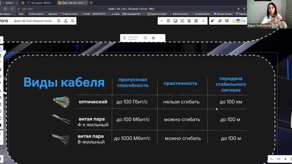Click the shield protect icon on context bar
Viewport: 292px width, 164px height.
[145, 38]
